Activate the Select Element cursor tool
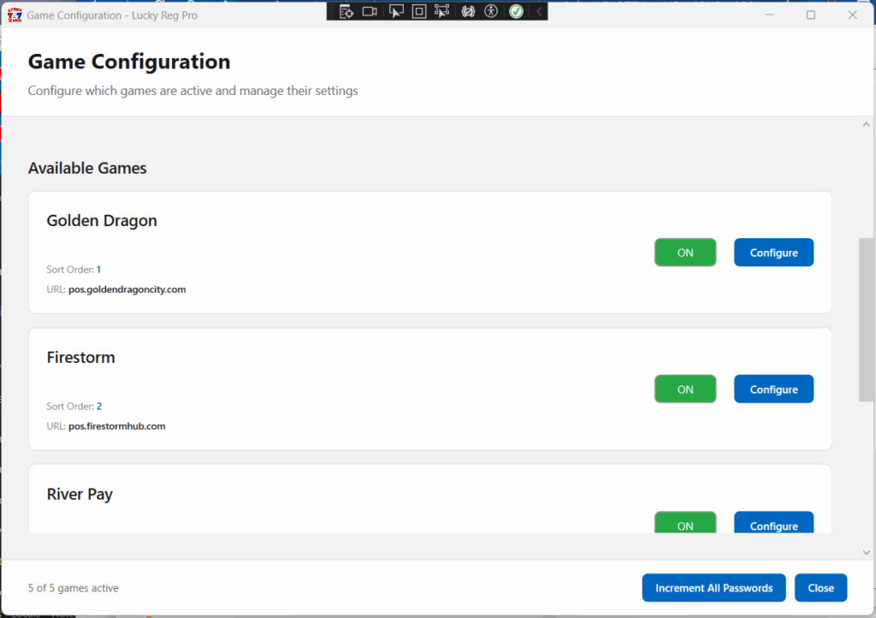The height and width of the screenshot is (618, 876). coord(395,11)
